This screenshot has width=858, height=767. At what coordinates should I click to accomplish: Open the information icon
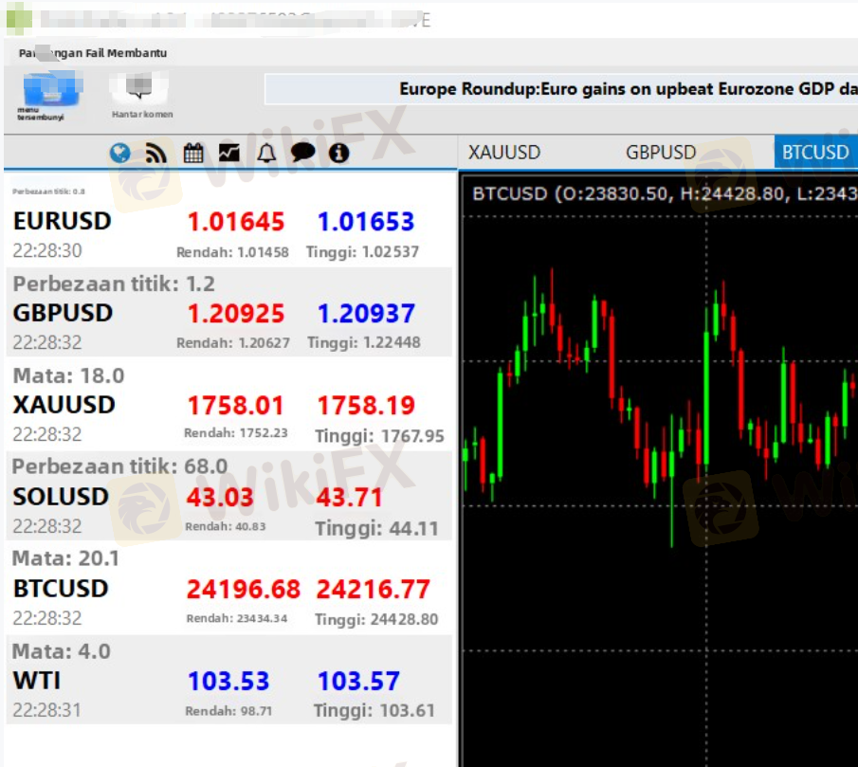coord(338,154)
